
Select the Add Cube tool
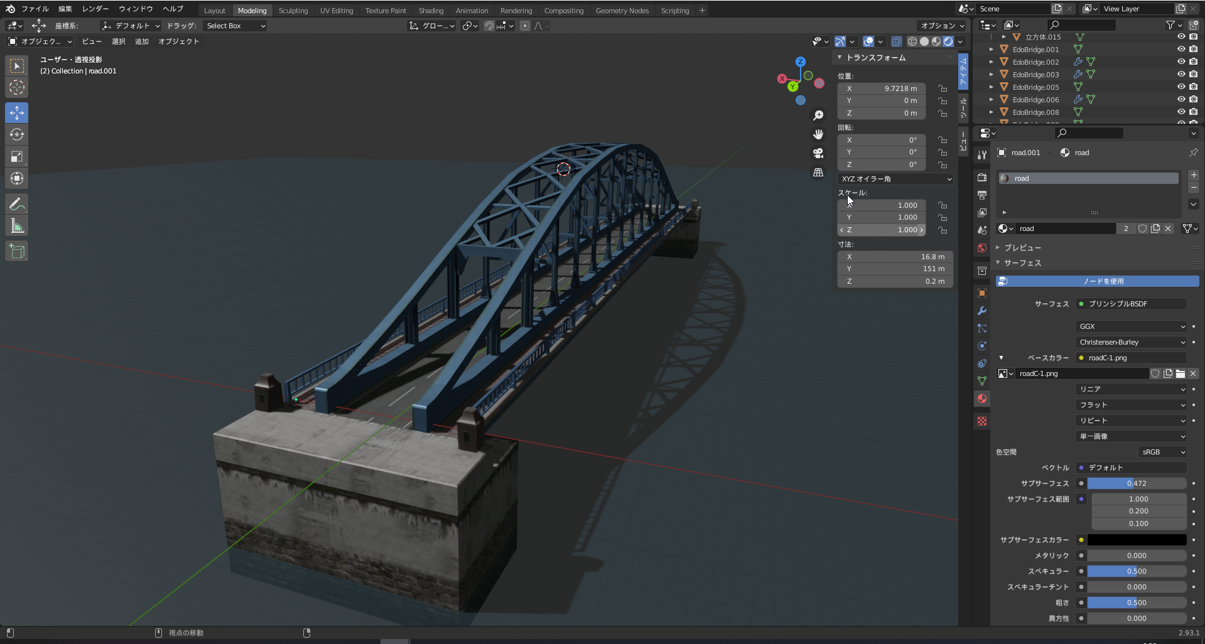tap(17, 252)
